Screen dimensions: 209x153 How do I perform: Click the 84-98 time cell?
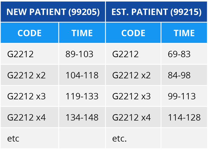[179, 75]
